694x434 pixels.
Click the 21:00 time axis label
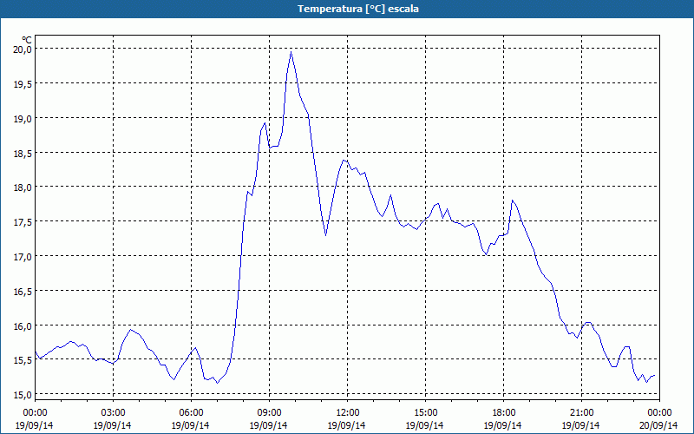tap(581, 413)
